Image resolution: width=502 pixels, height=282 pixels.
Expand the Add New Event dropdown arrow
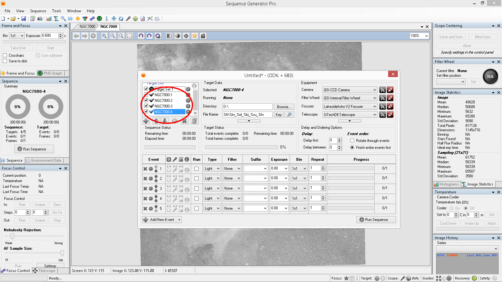click(179, 220)
